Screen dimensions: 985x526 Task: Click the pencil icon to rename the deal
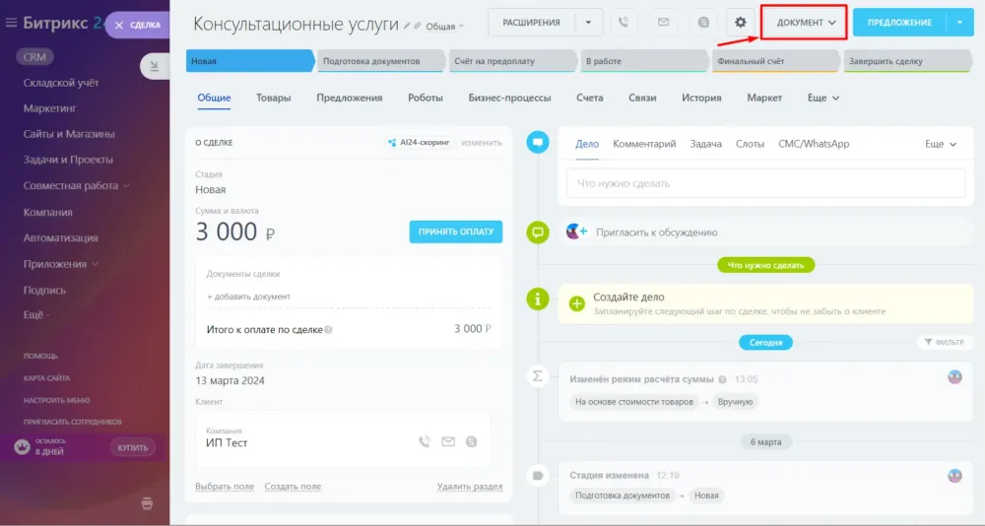407,26
